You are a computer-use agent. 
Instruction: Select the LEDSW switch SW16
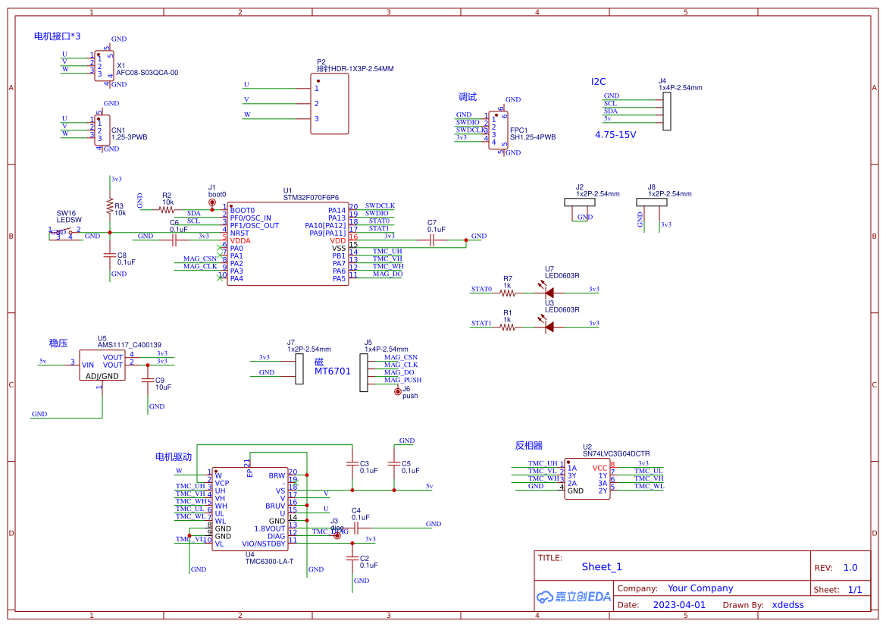[x=64, y=234]
